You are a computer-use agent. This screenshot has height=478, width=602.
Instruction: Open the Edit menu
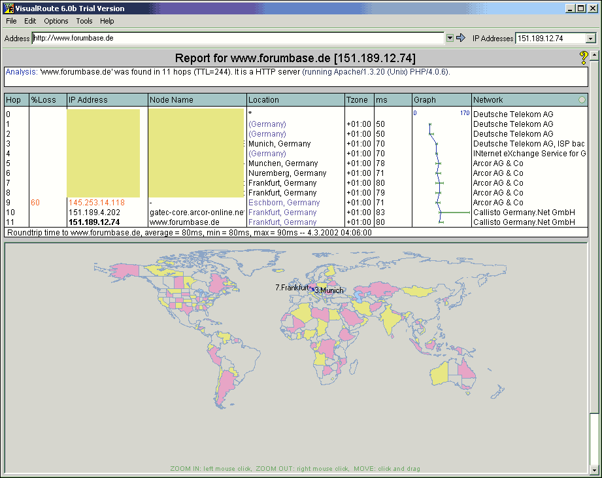(x=30, y=21)
